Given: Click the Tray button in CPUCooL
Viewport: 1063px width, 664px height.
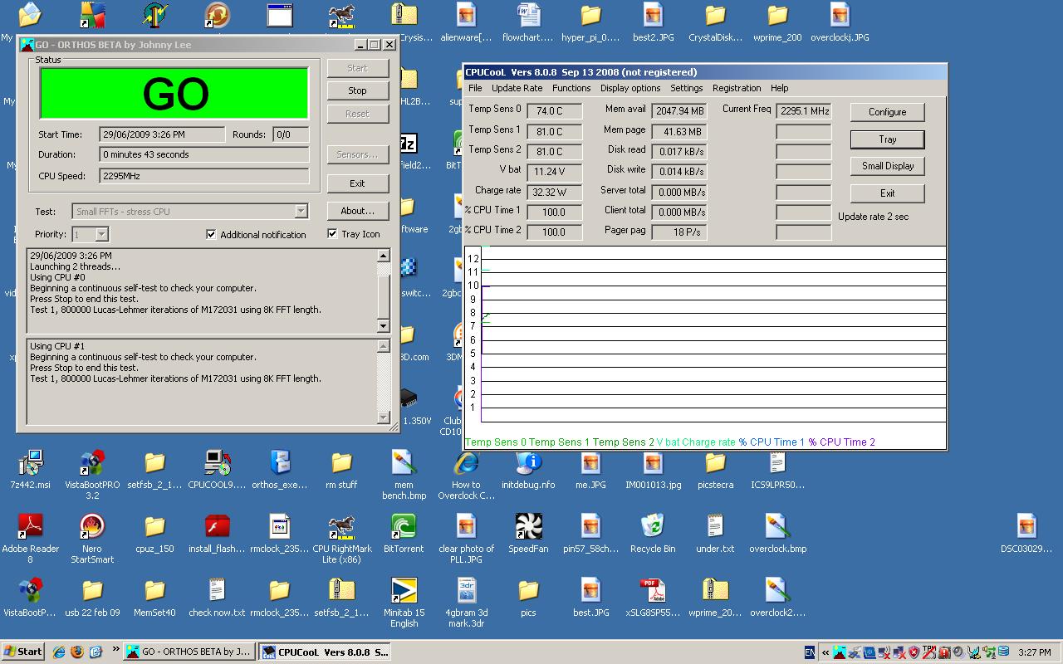Looking at the screenshot, I should point(887,139).
